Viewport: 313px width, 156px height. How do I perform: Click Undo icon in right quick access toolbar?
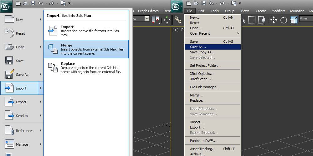211,3
